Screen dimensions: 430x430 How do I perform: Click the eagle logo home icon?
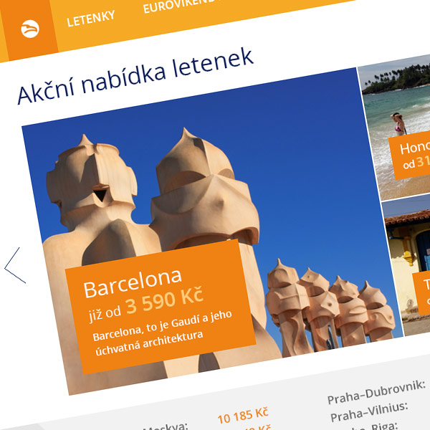30,29
